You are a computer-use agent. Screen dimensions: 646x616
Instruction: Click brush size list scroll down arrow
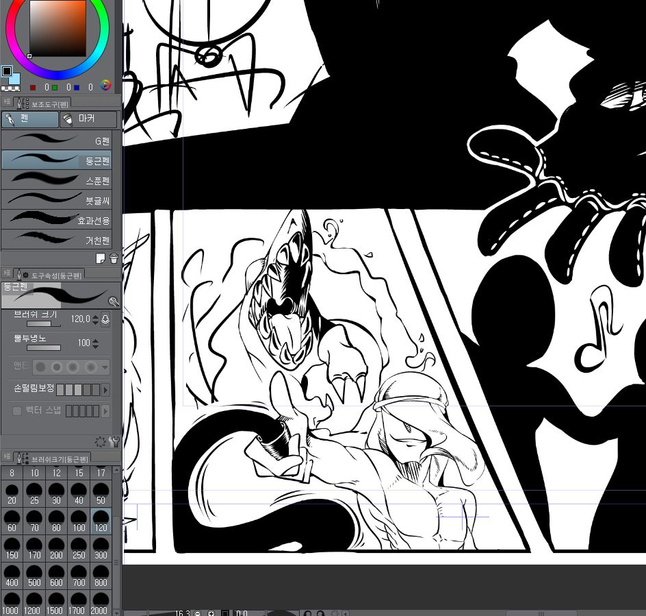coord(116,613)
